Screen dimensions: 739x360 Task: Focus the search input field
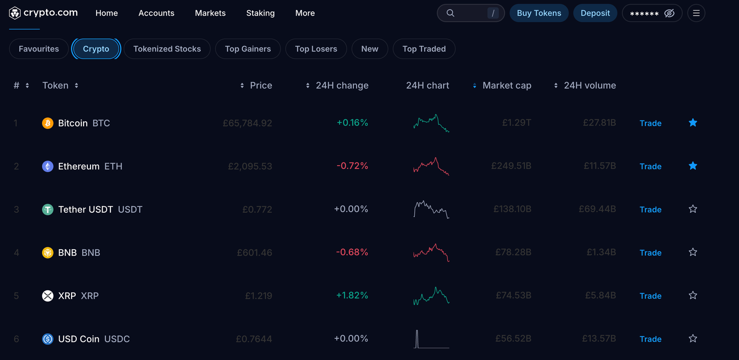click(471, 13)
